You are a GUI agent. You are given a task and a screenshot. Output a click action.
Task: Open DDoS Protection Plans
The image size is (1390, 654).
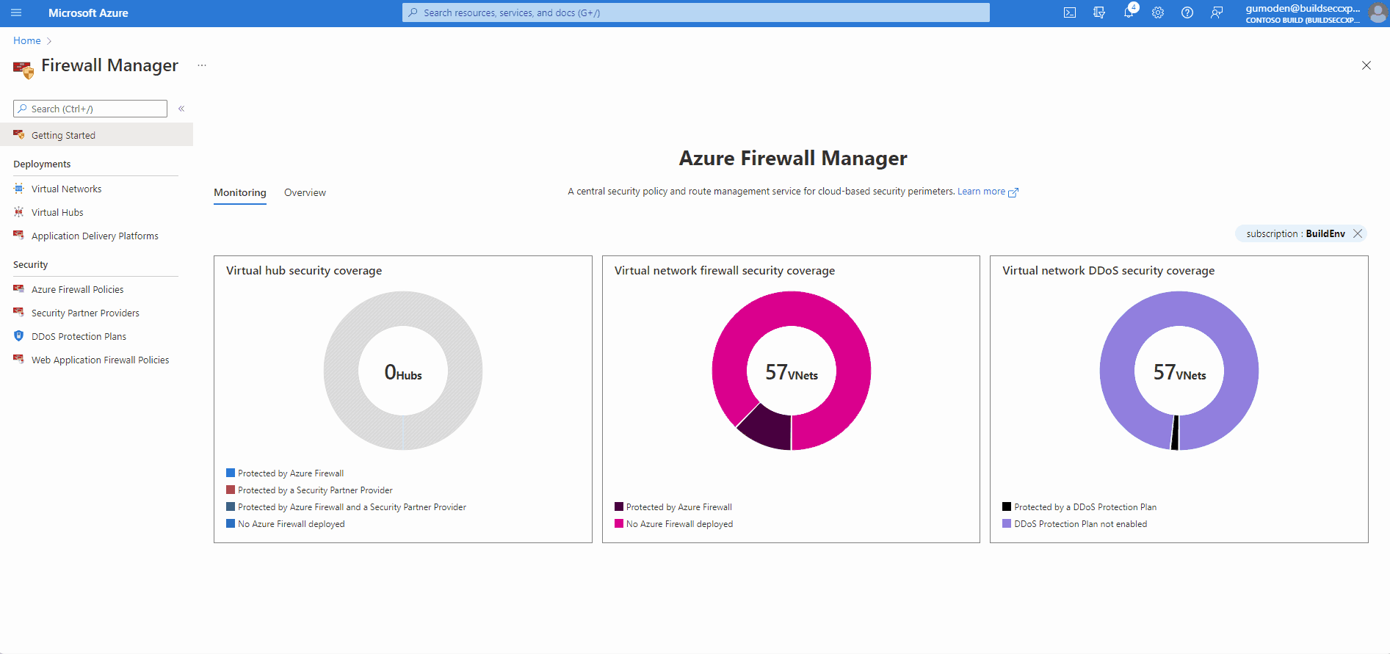(x=79, y=336)
